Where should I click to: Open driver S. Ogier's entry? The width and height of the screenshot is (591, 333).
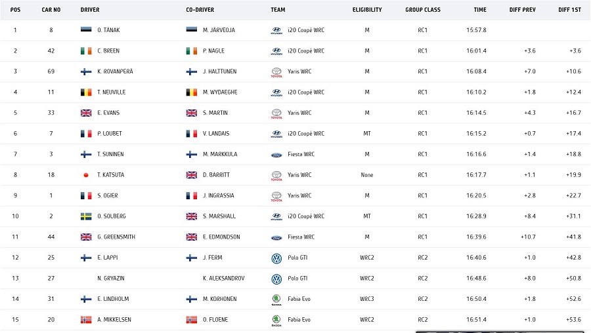coord(108,195)
